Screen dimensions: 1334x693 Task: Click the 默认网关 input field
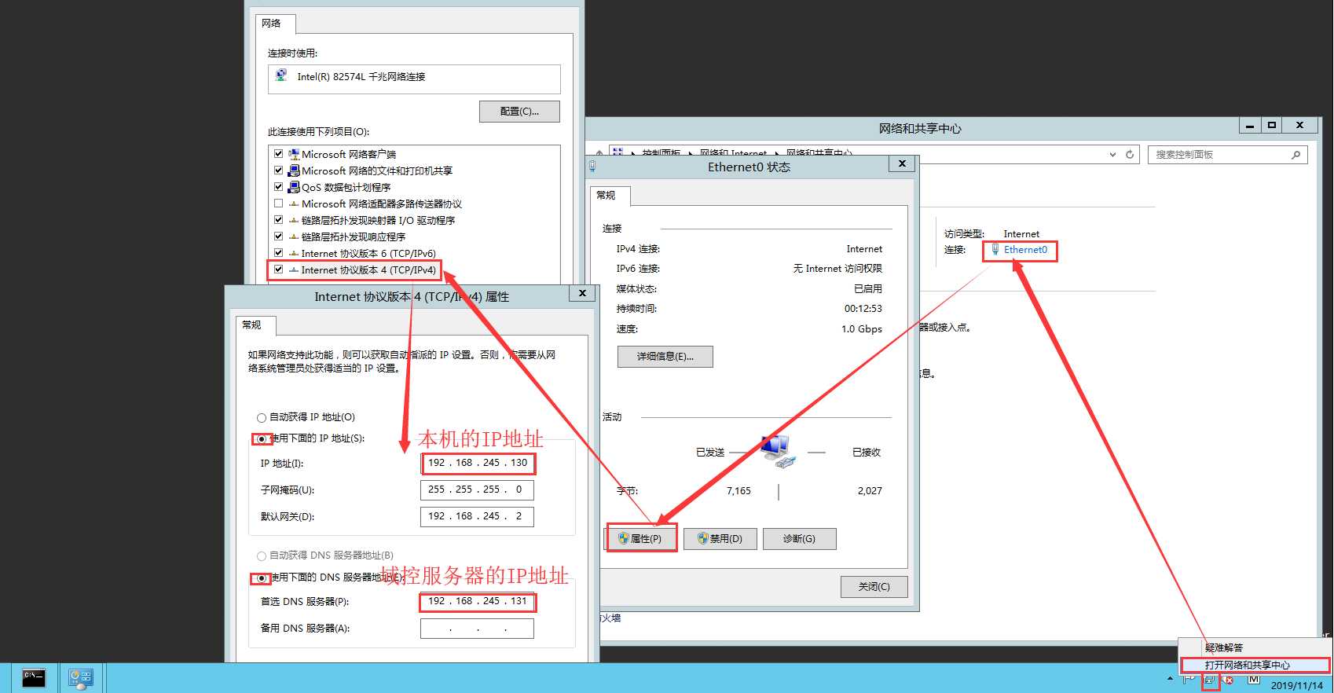(478, 517)
